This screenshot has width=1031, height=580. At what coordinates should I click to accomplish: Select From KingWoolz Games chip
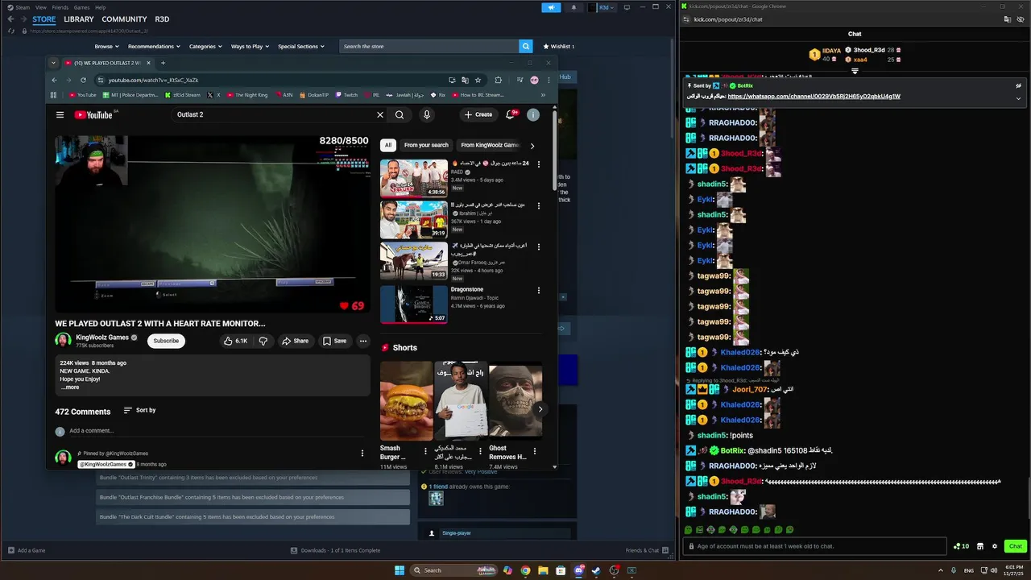pos(490,145)
